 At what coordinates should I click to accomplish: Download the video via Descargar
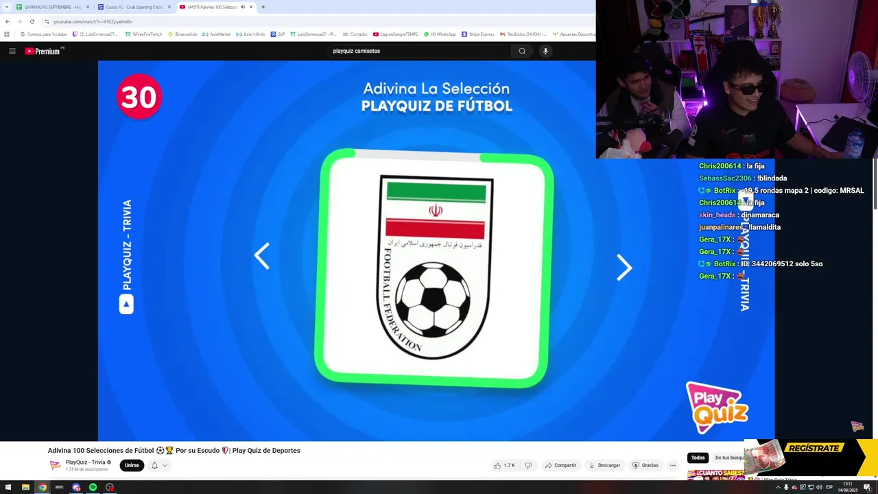click(604, 465)
